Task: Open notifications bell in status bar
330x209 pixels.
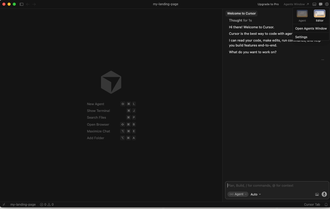Action: click(x=326, y=205)
